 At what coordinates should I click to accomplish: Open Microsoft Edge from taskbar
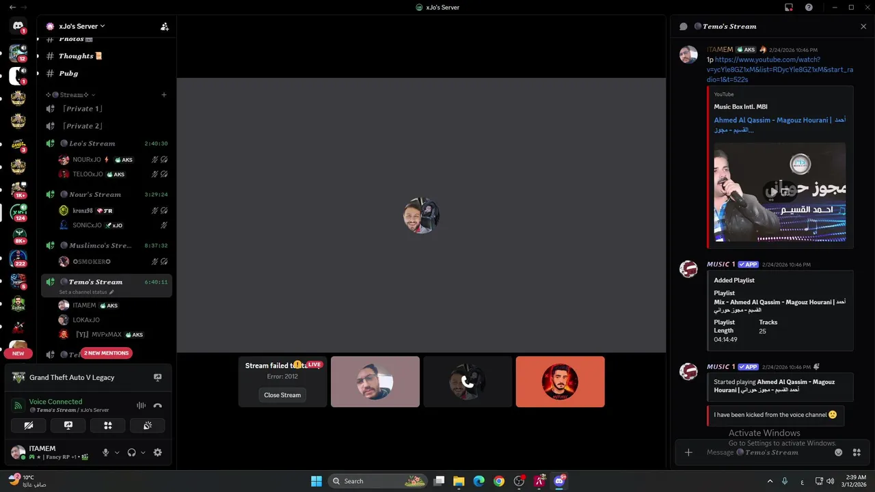click(479, 481)
